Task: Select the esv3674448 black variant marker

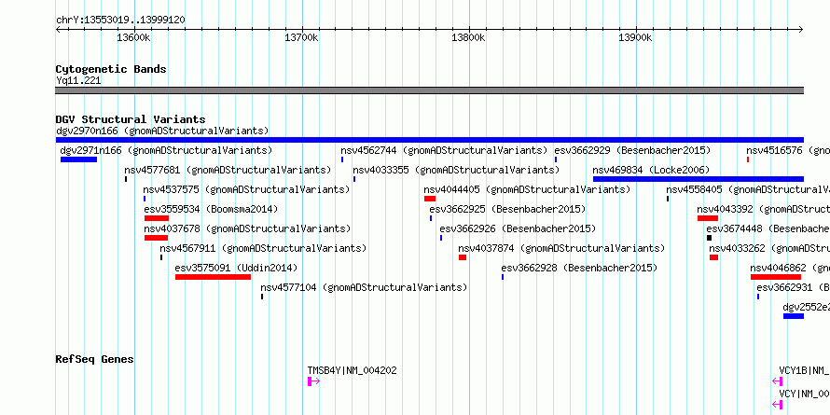Action: tap(710, 238)
